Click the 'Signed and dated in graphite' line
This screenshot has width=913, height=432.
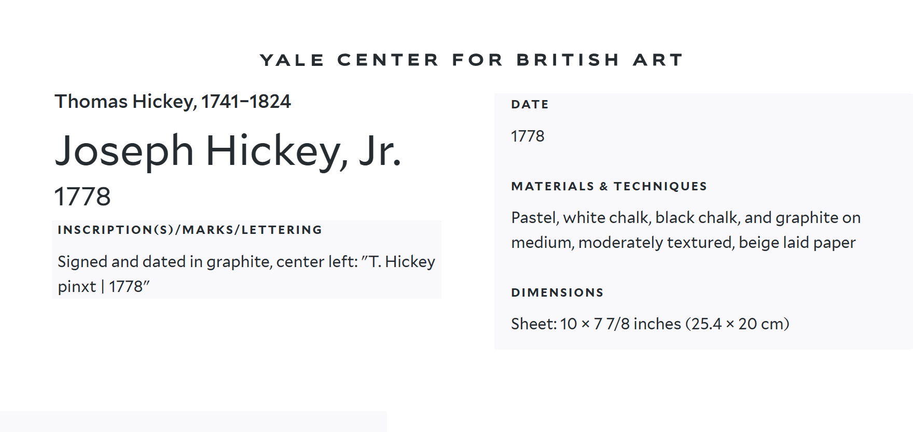coord(208,262)
